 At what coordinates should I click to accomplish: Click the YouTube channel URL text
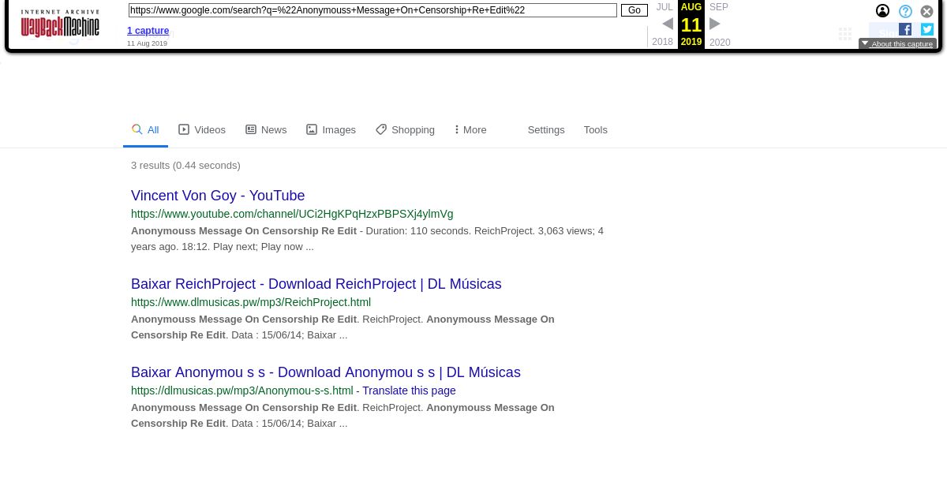point(292,214)
